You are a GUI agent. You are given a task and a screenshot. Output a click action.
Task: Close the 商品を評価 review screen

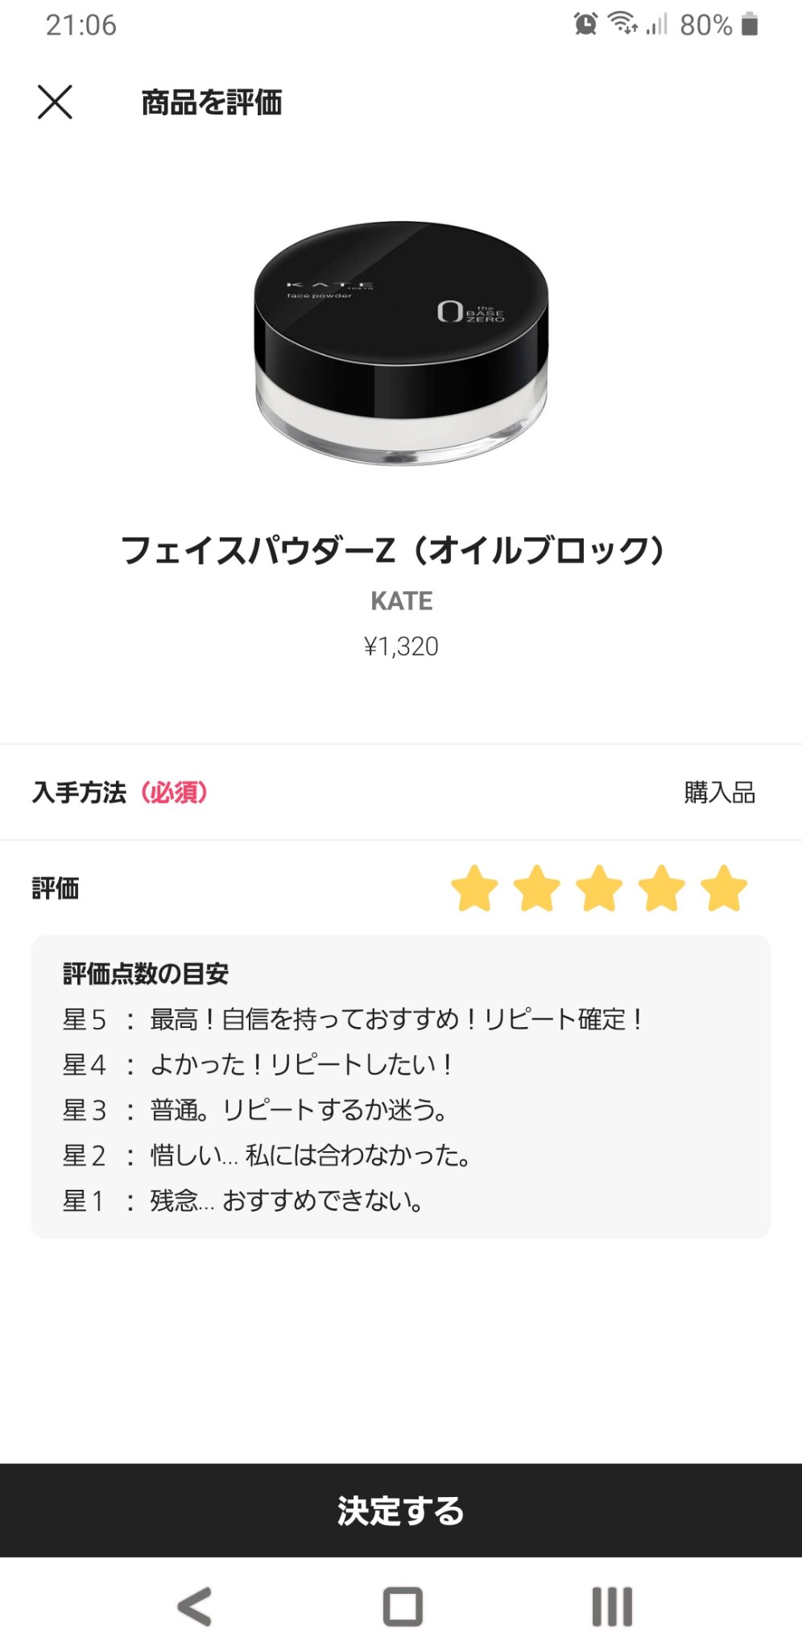[55, 102]
